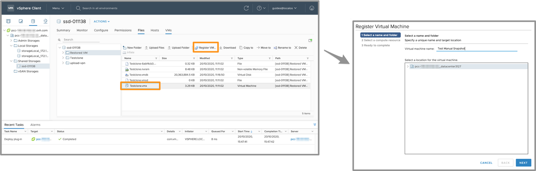The image size is (536, 171).
Task: Open the Alarms tab
Action: click(35, 125)
